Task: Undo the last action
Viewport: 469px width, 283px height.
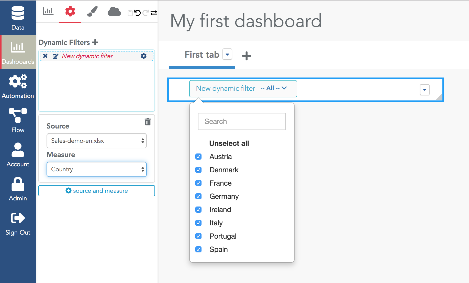Action: [x=138, y=13]
